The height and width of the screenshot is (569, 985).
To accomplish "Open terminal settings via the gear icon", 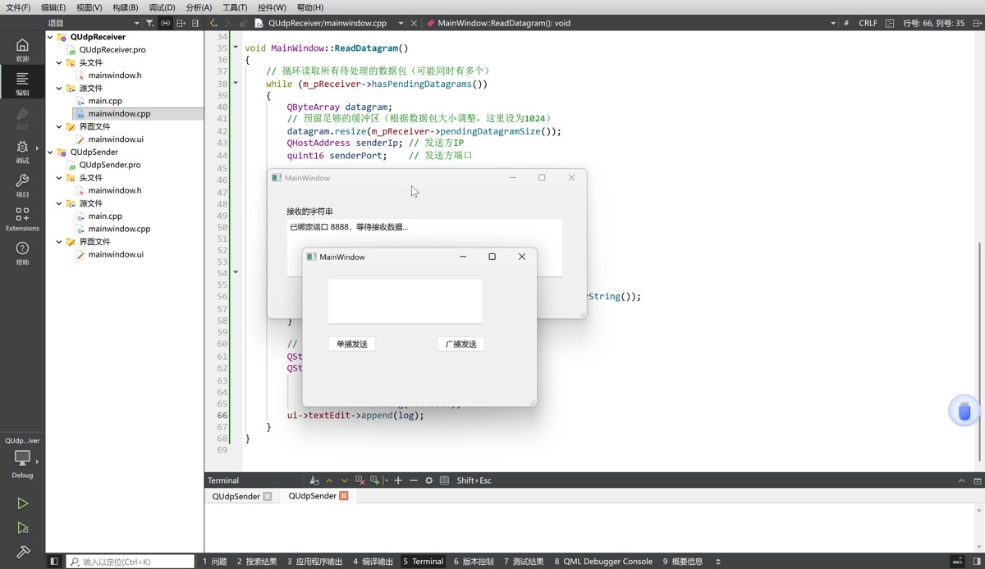I will point(428,480).
